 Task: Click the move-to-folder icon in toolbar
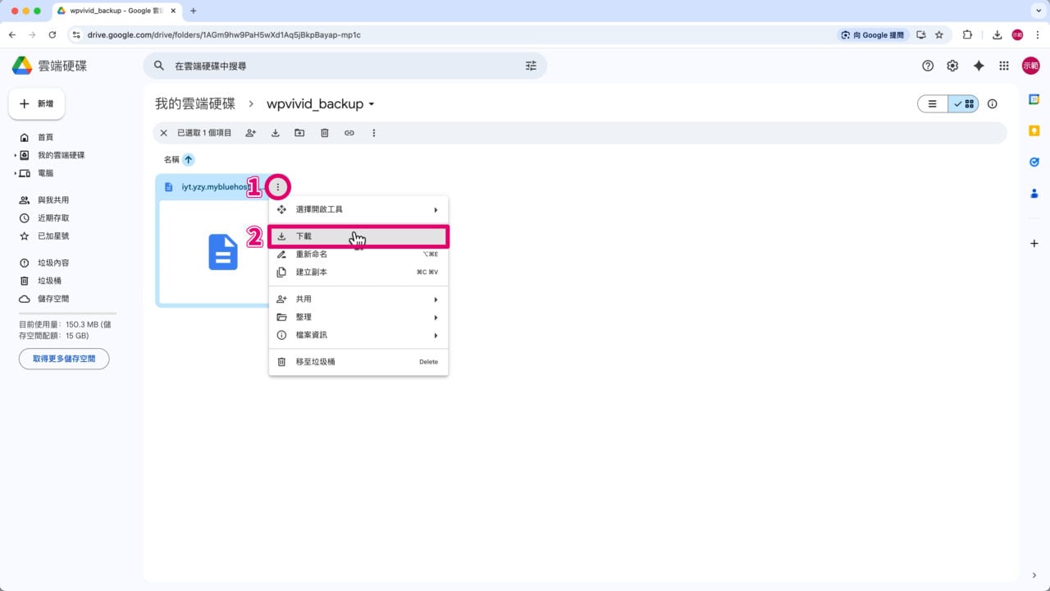pyautogui.click(x=300, y=133)
